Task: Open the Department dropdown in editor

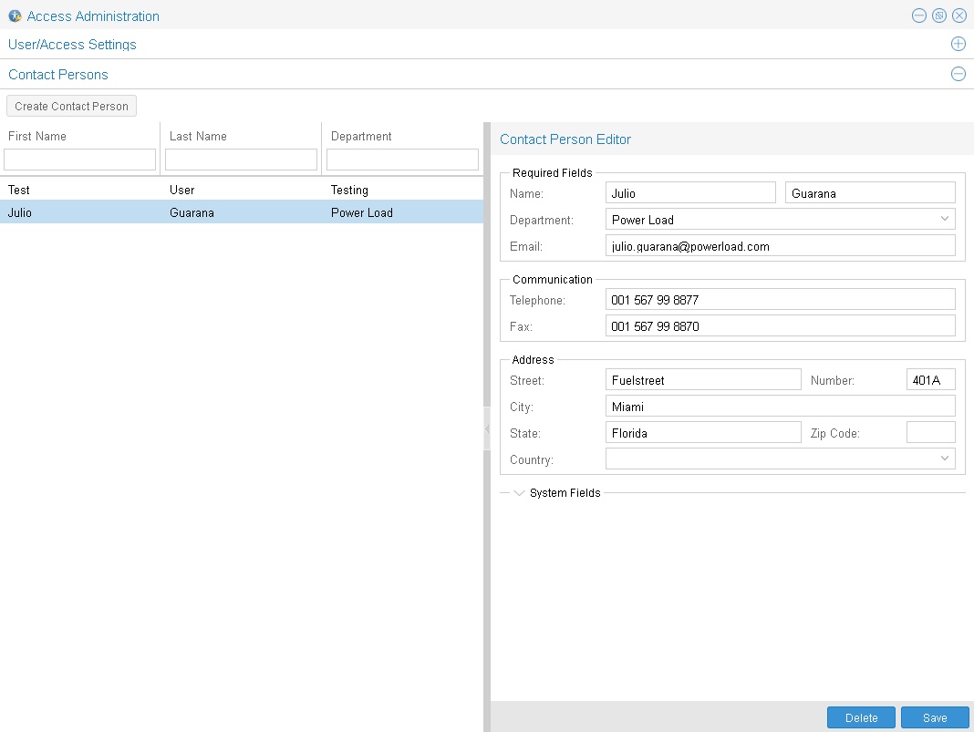Action: pos(944,219)
